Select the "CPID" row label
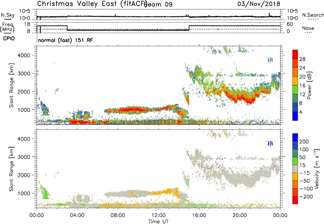 coord(9,38)
